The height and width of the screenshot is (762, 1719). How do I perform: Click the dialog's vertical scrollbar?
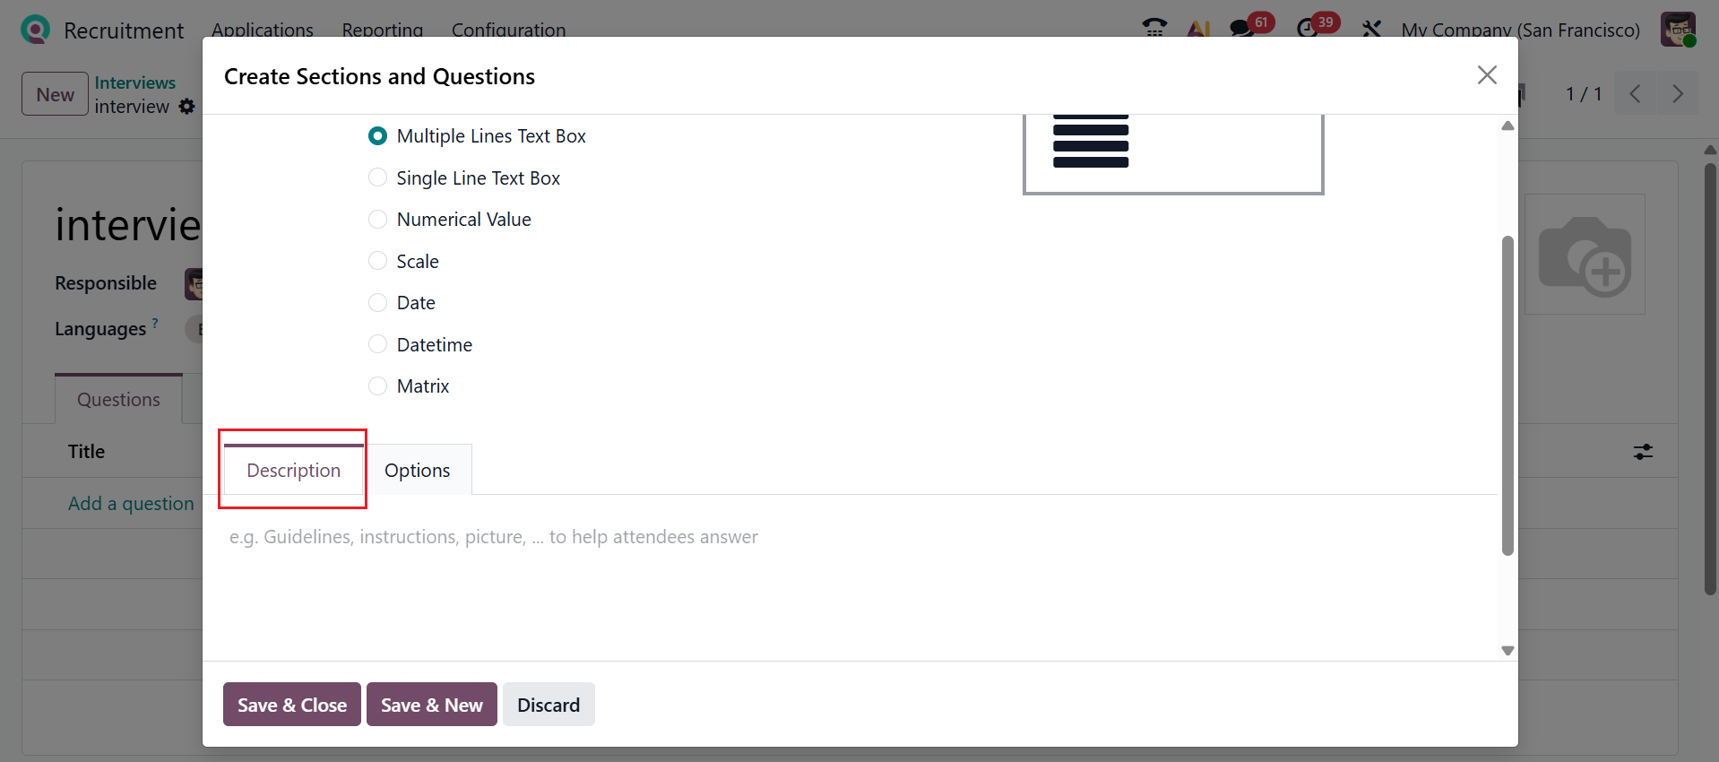tap(1507, 394)
